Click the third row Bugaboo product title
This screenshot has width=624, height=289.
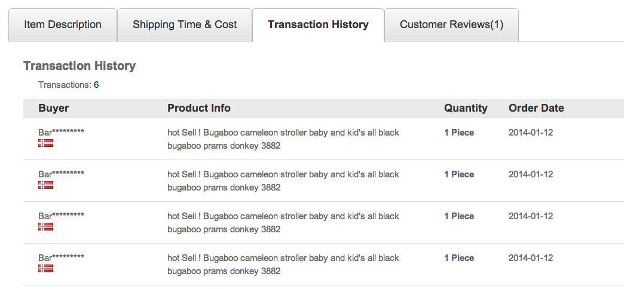[x=283, y=223]
